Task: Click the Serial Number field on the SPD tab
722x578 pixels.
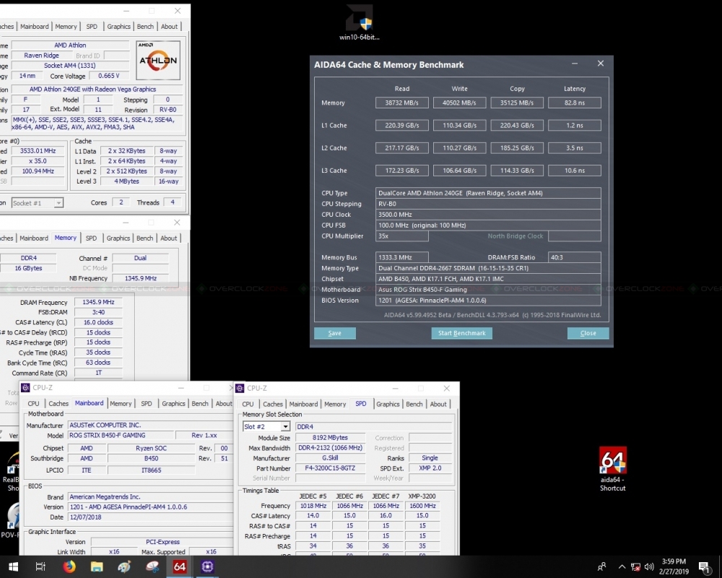Action: tap(329, 478)
